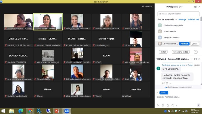Click Mensaje for waiting room
This screenshot has width=202, height=114.
(x=182, y=19)
